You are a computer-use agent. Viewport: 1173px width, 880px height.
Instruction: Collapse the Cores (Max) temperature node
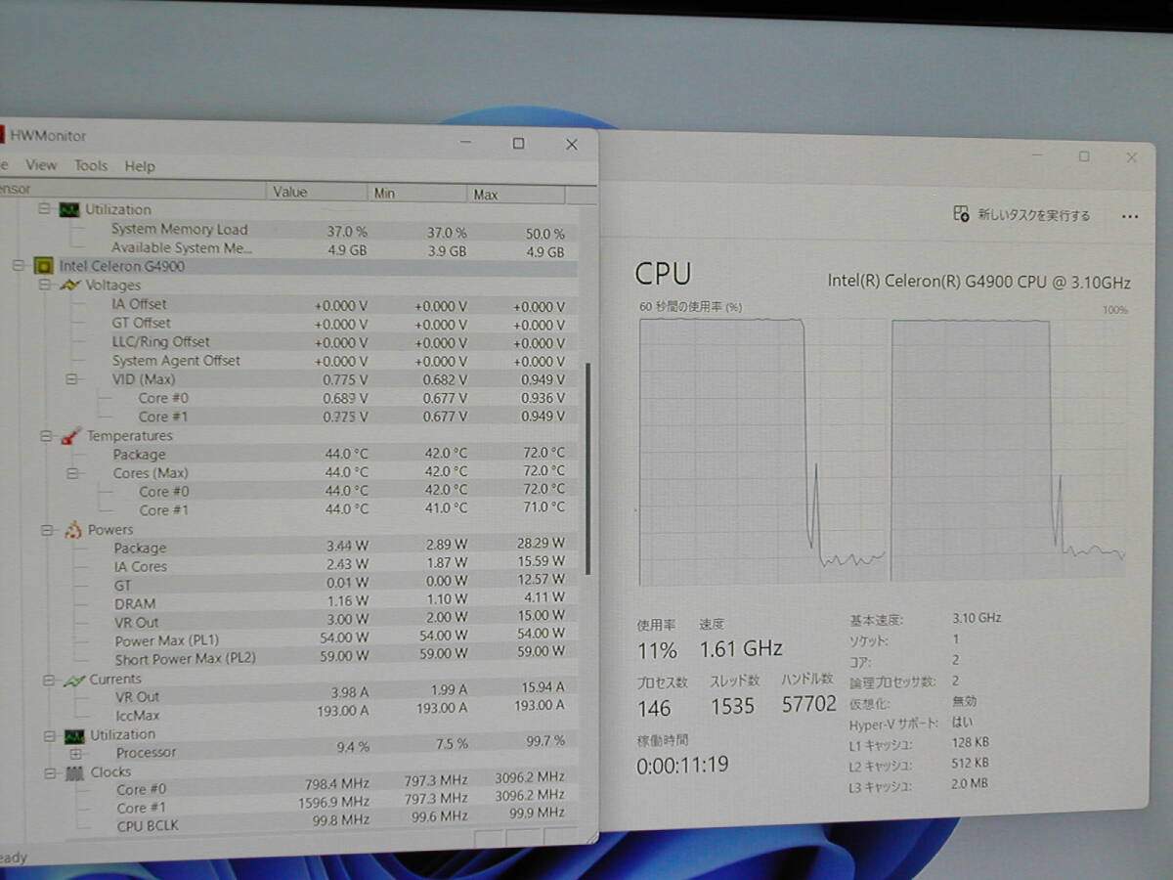click(x=71, y=473)
